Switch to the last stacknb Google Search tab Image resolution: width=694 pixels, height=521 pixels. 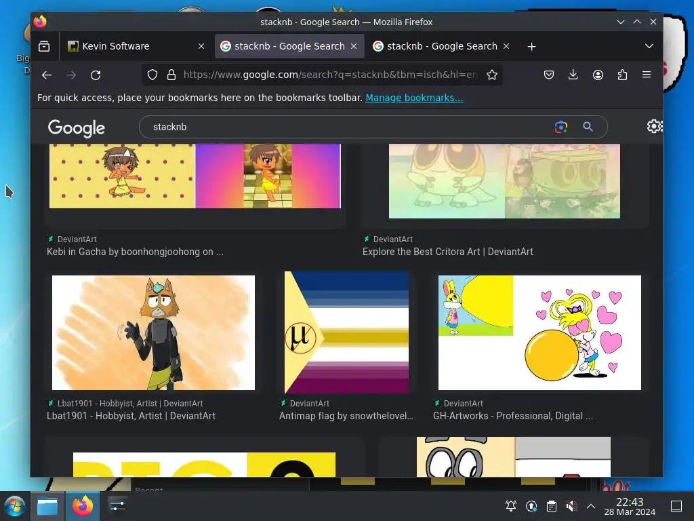pyautogui.click(x=442, y=46)
